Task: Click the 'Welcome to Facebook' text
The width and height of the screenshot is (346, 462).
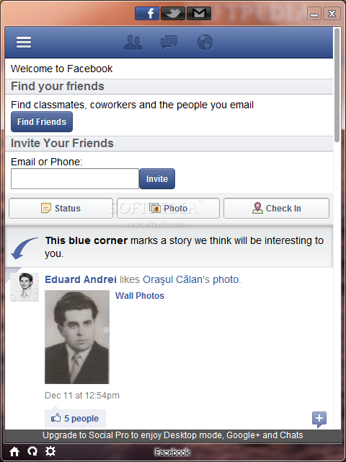Action: coord(61,69)
